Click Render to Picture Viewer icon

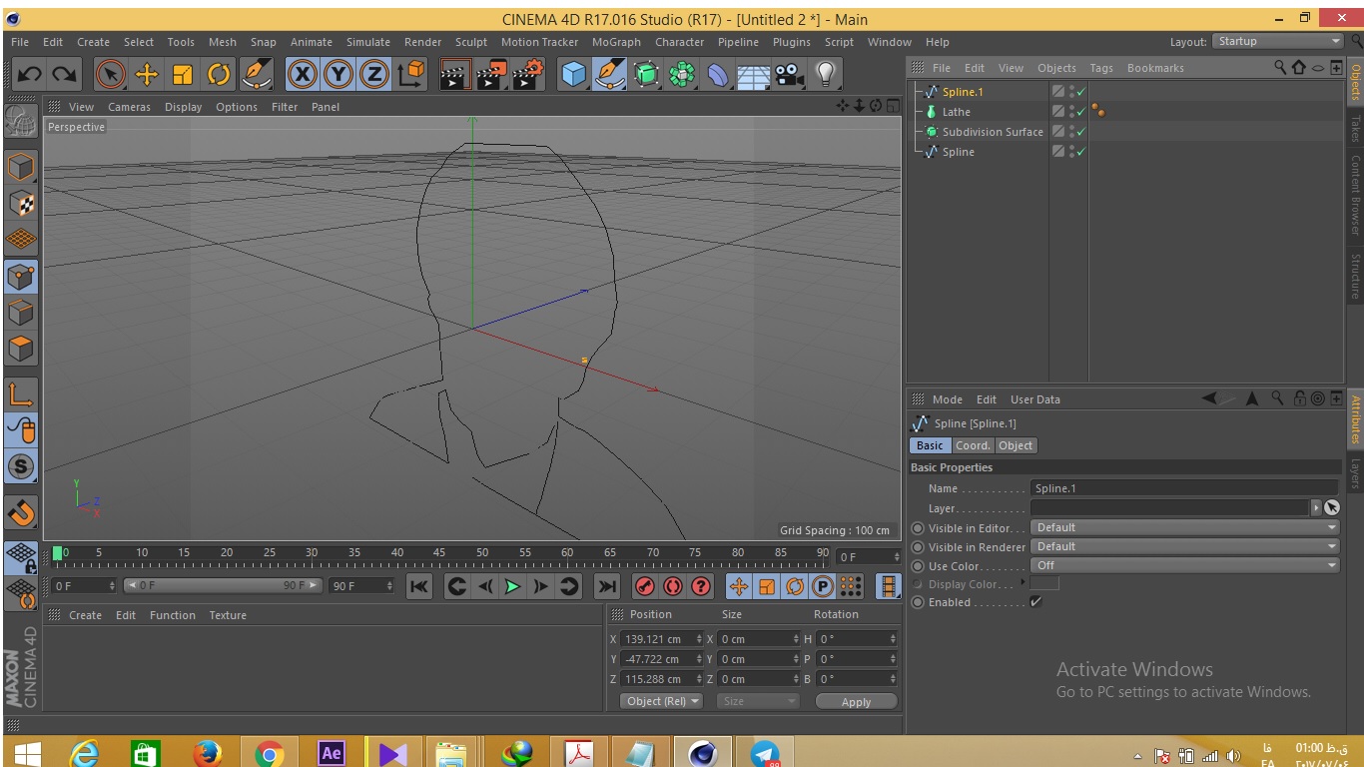(x=491, y=74)
